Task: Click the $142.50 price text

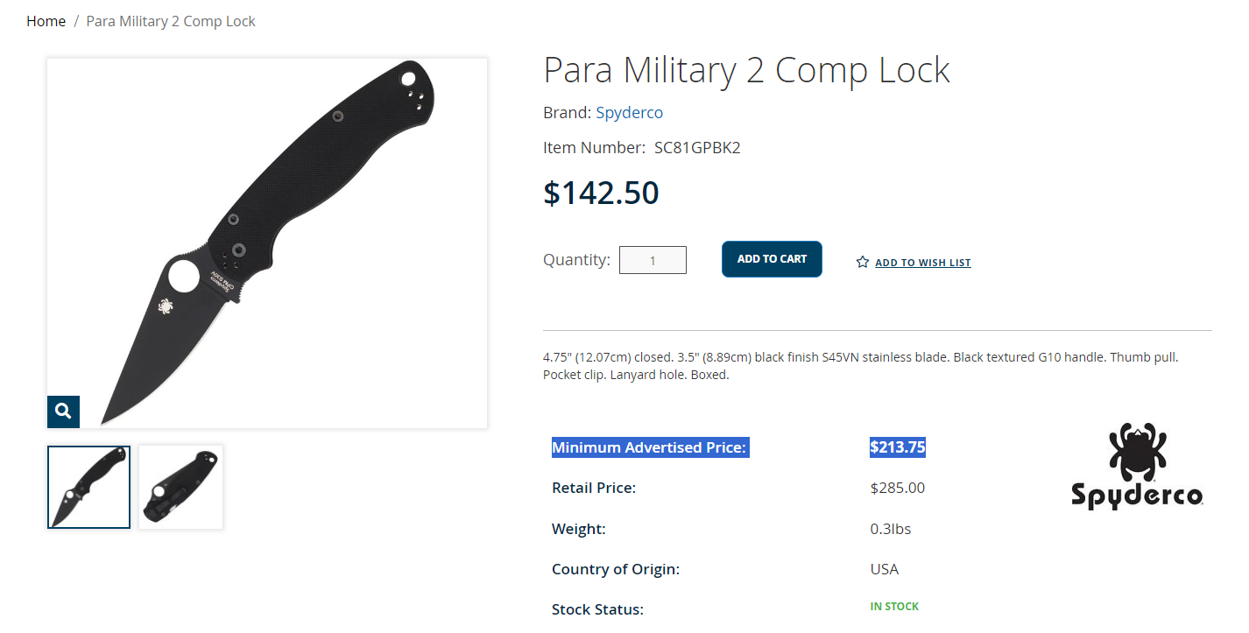Action: pos(601,193)
